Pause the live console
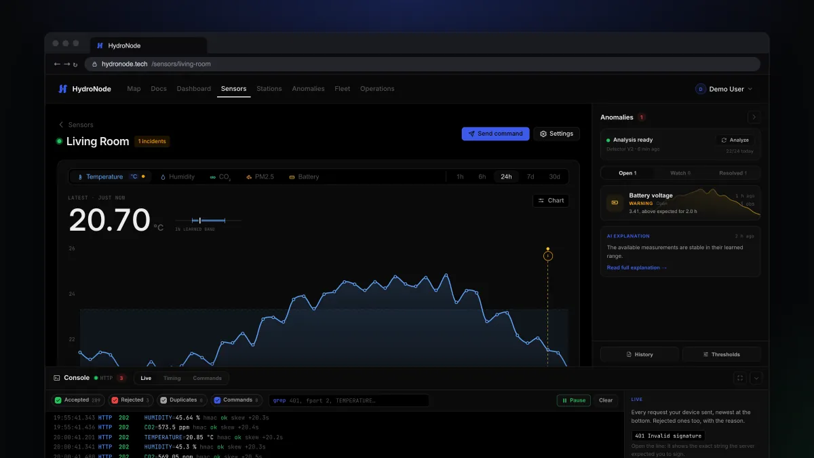814x458 pixels. click(574, 400)
